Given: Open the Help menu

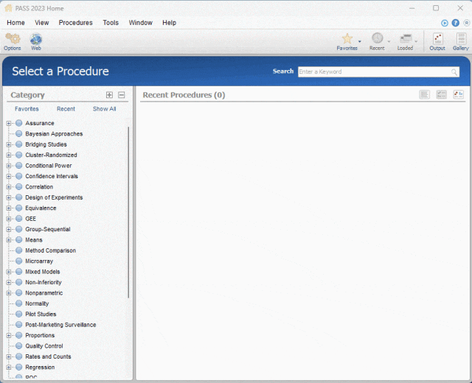Looking at the screenshot, I should tap(169, 23).
